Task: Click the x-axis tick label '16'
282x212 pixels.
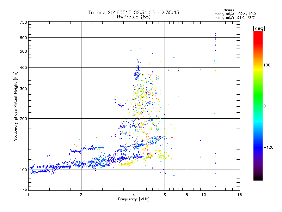Action: 240,195
